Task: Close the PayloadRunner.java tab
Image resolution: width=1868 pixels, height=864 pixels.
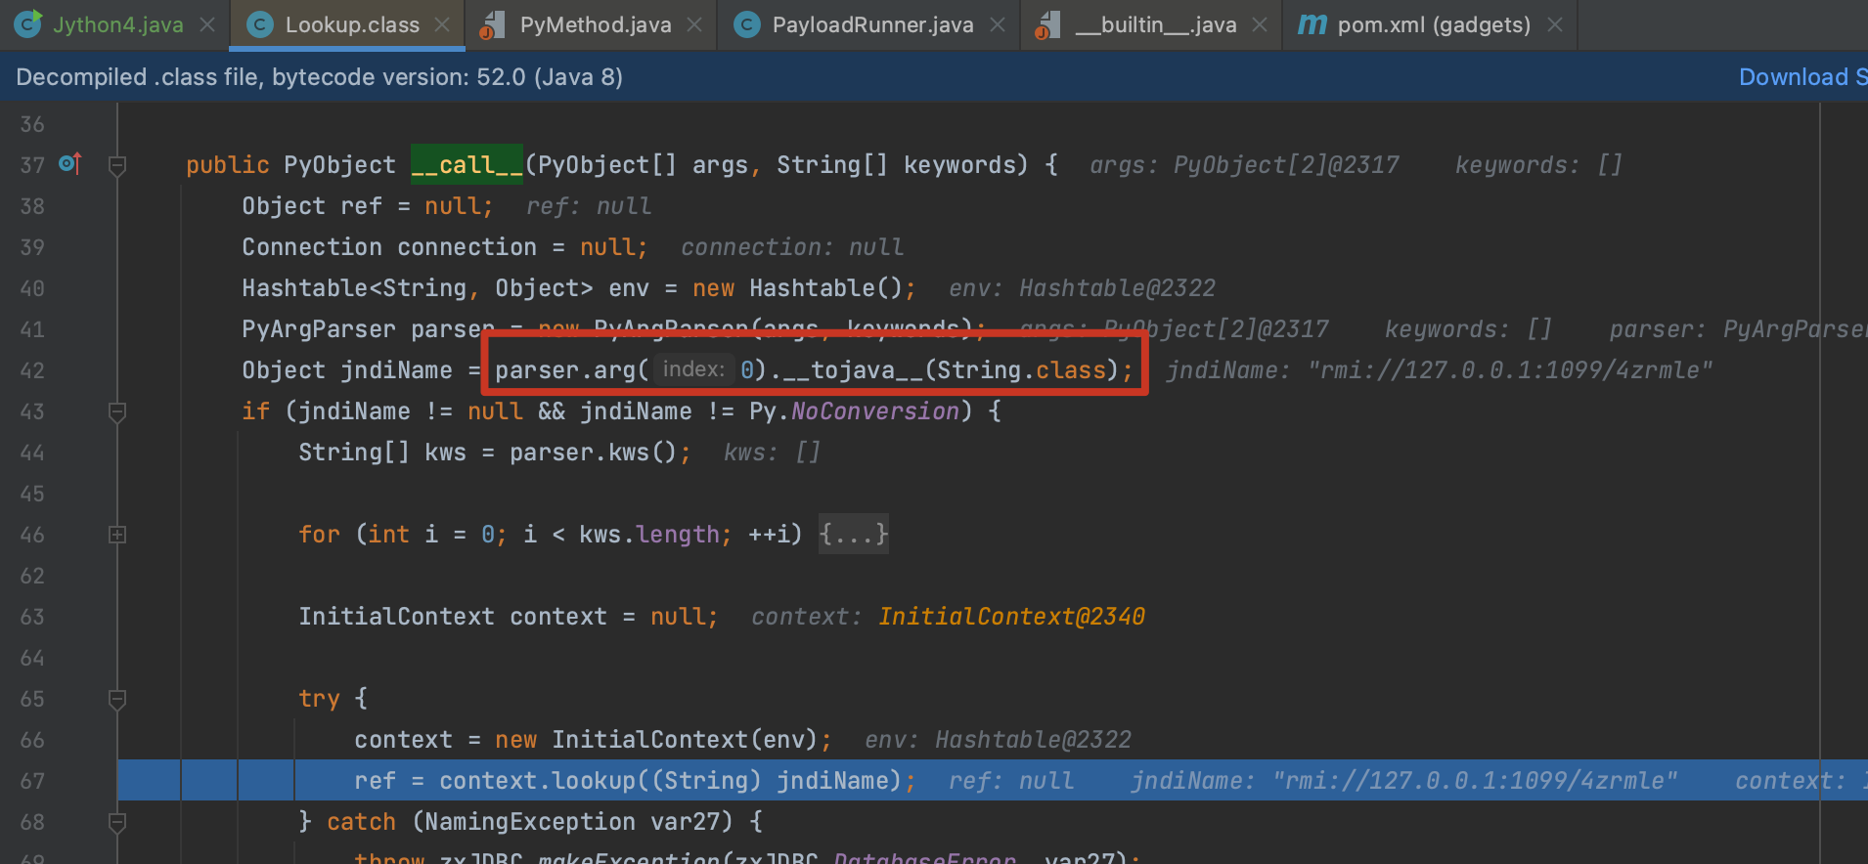Action: click(x=997, y=25)
